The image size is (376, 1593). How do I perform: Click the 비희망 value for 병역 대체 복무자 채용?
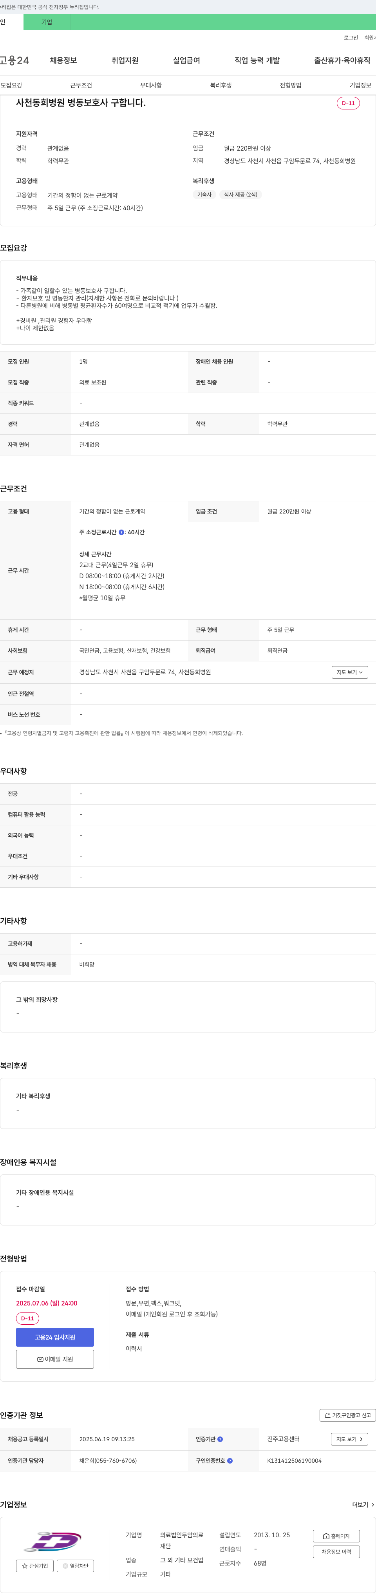(x=87, y=964)
